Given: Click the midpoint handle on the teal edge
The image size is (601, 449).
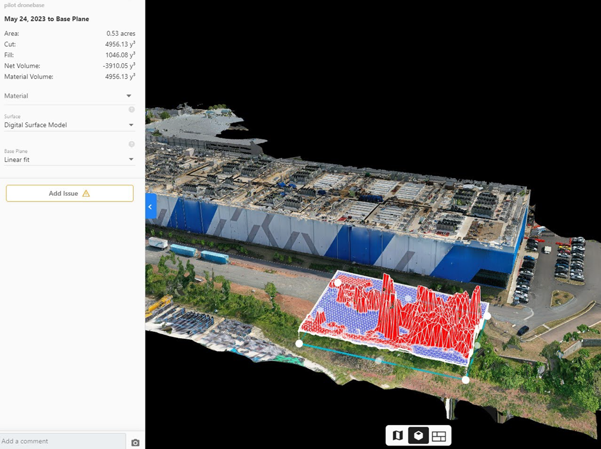Looking at the screenshot, I should click(x=379, y=361).
